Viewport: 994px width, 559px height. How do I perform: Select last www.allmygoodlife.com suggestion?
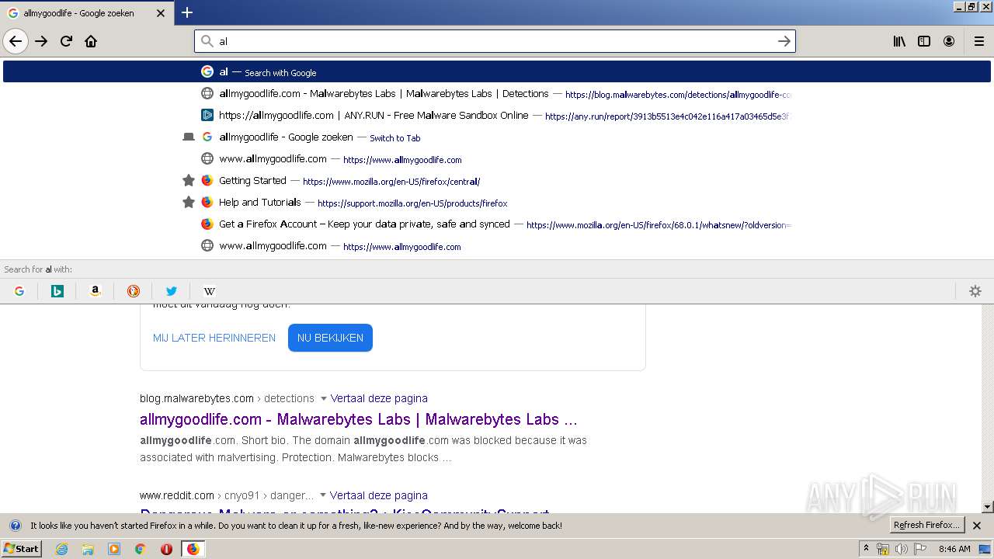tap(497, 245)
